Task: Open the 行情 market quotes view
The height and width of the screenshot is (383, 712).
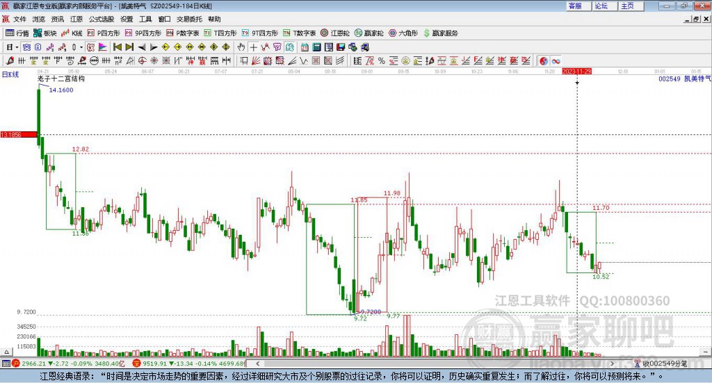Action: click(17, 33)
